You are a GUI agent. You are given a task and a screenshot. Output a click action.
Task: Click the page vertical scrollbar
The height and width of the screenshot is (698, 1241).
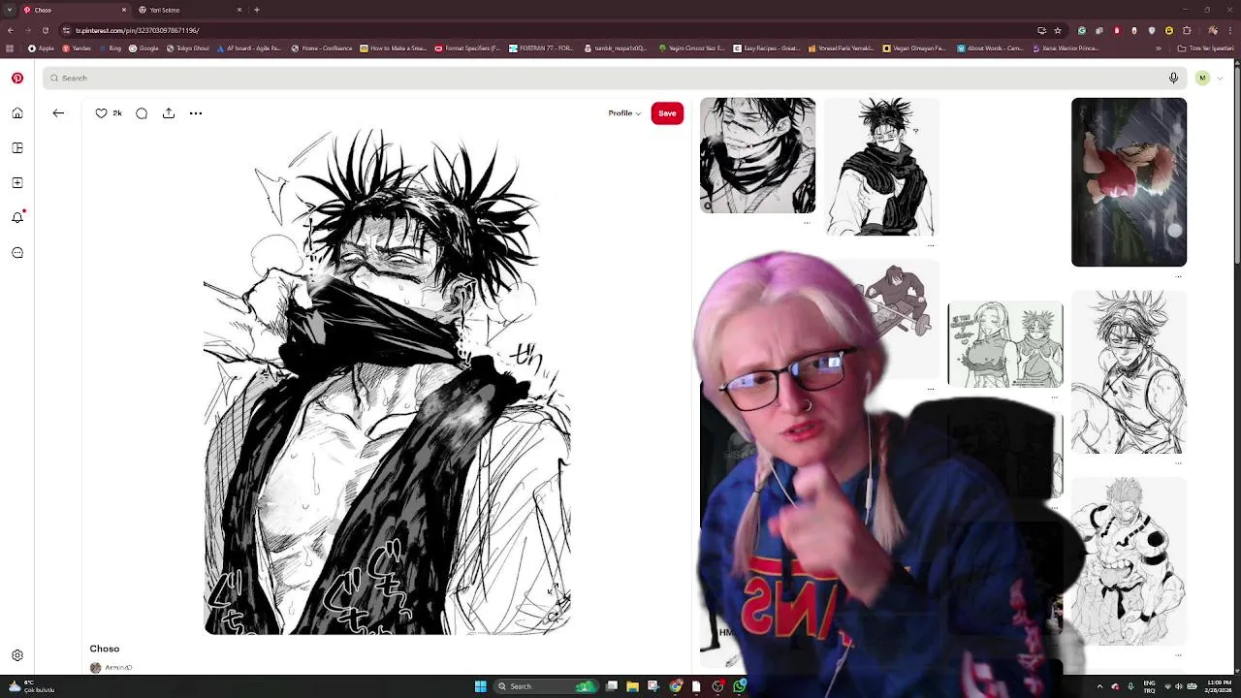click(1236, 165)
